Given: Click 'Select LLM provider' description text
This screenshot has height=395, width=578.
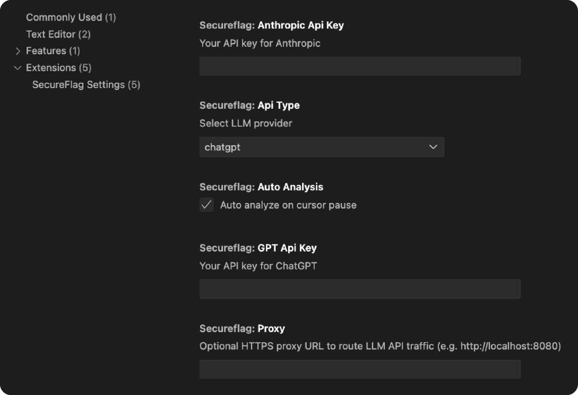Looking at the screenshot, I should point(246,124).
